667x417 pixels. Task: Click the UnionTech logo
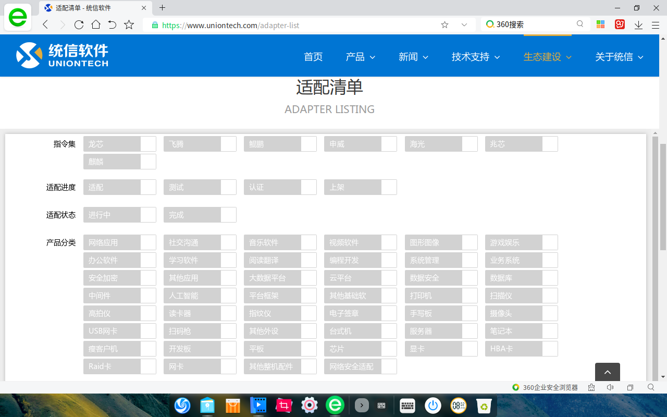point(63,55)
